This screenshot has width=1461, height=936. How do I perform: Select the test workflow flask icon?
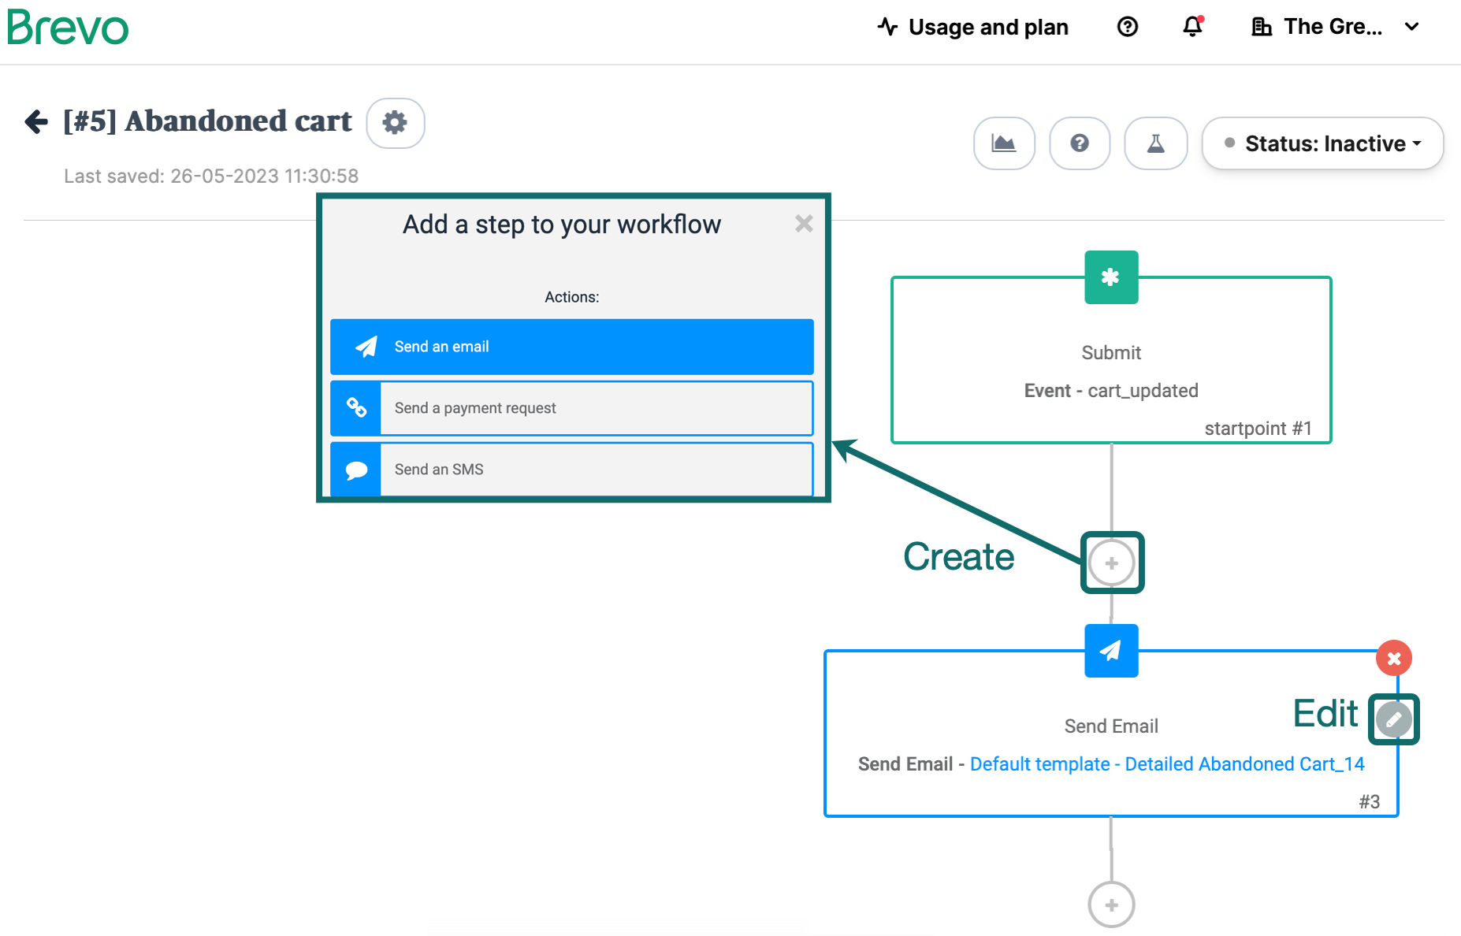click(1155, 143)
